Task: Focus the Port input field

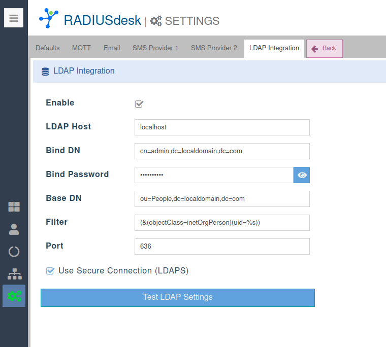Action: click(x=222, y=247)
